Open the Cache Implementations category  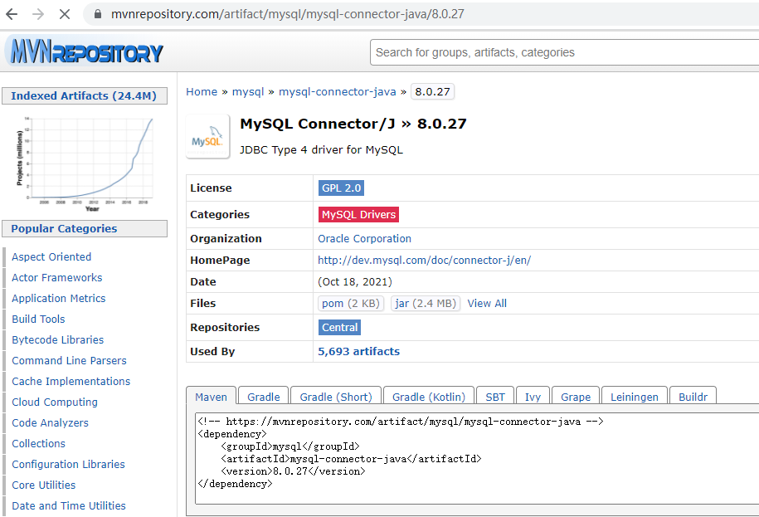tap(71, 382)
